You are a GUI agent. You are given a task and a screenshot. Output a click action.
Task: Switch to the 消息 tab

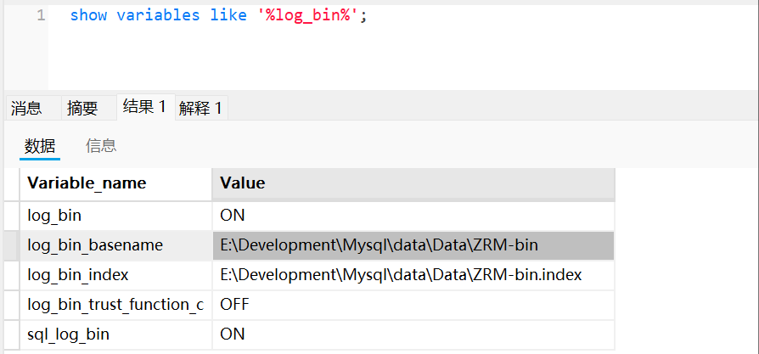tap(26, 108)
